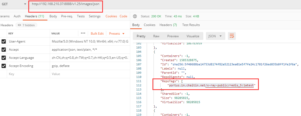Click the request URL input field

click(x=65, y=4)
